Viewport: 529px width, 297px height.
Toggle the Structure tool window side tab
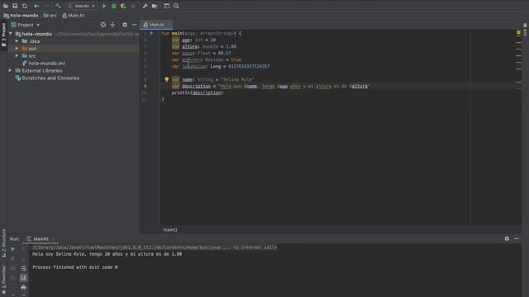click(x=3, y=243)
